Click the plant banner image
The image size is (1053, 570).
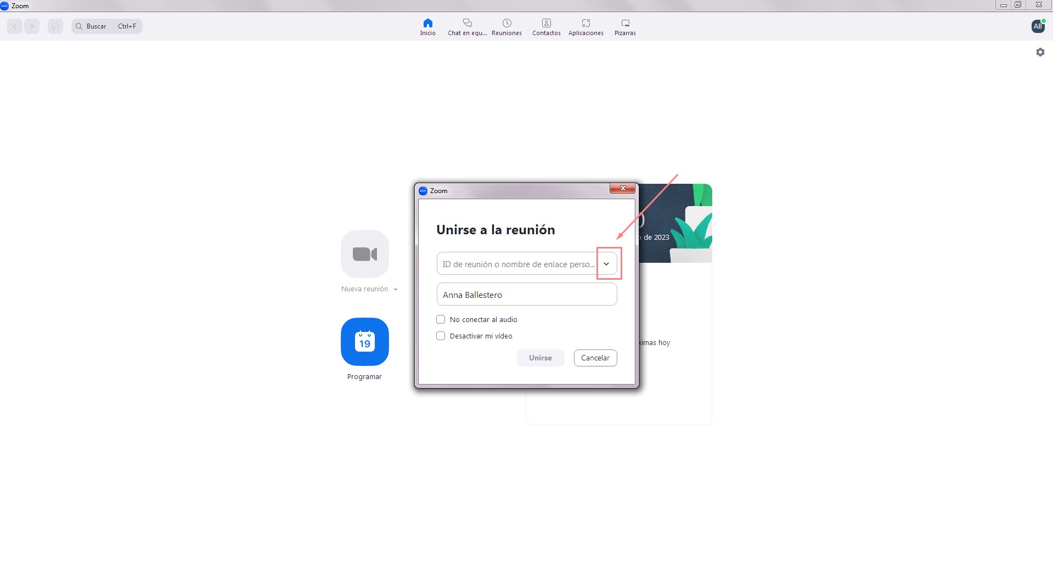[x=675, y=223]
